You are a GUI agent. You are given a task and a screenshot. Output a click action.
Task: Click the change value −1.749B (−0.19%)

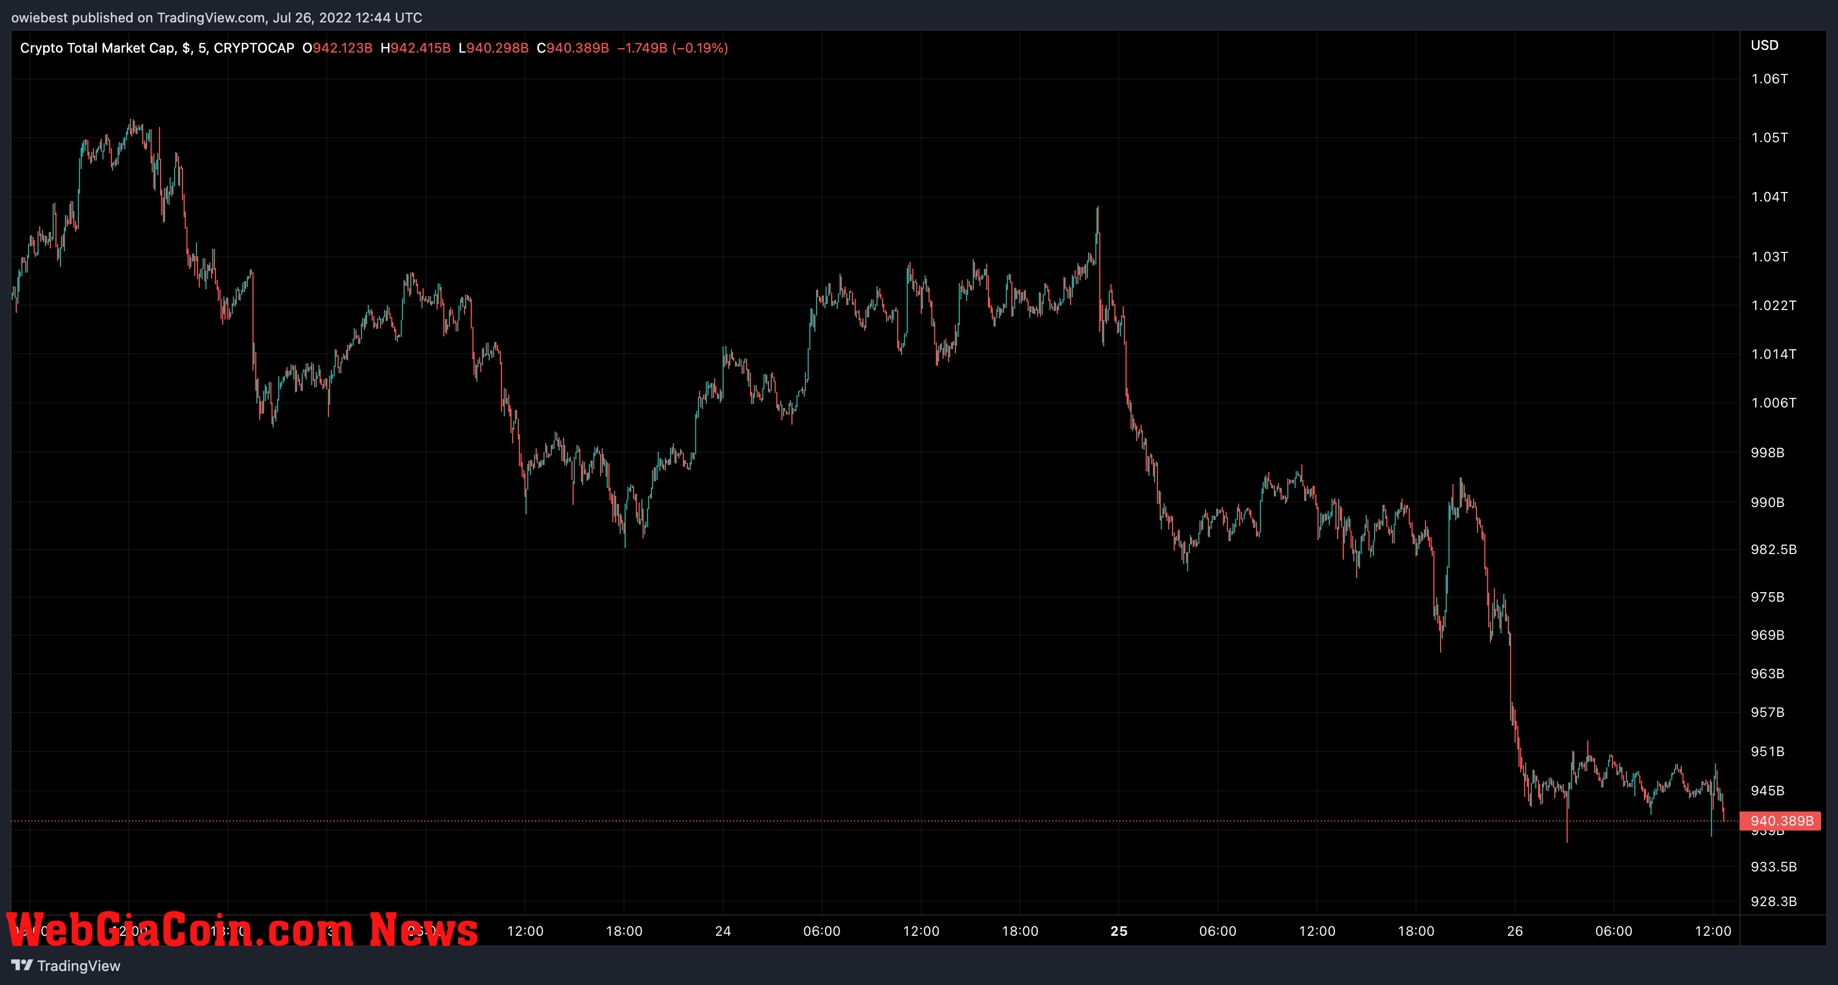click(x=672, y=48)
